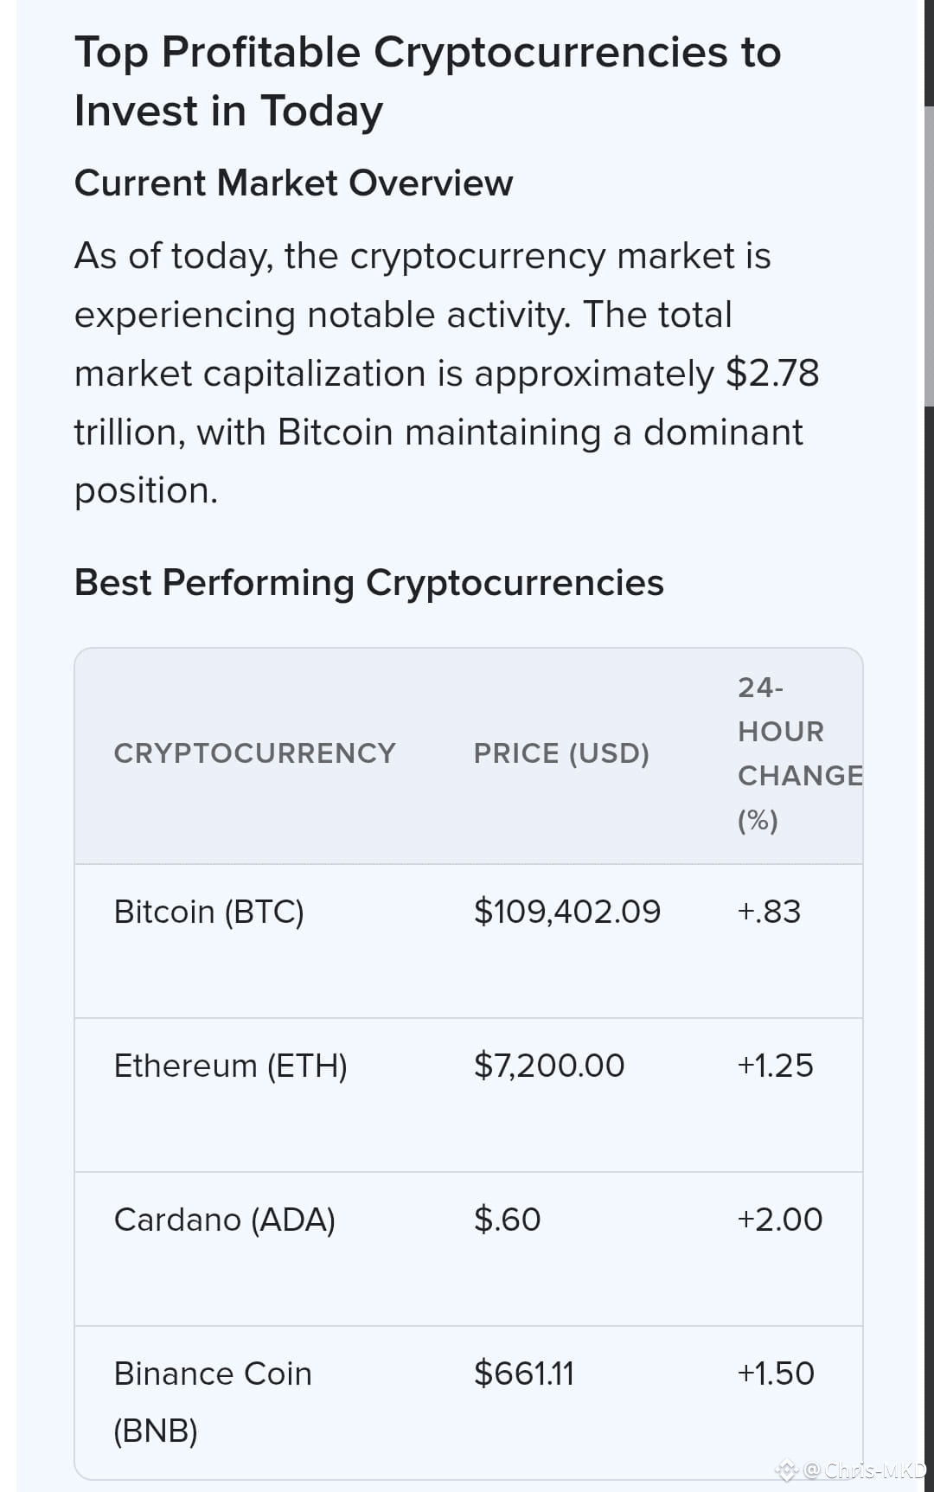Viewport: 934px width, 1492px height.
Task: Click the +.83 Bitcoin change value
Action: (769, 912)
